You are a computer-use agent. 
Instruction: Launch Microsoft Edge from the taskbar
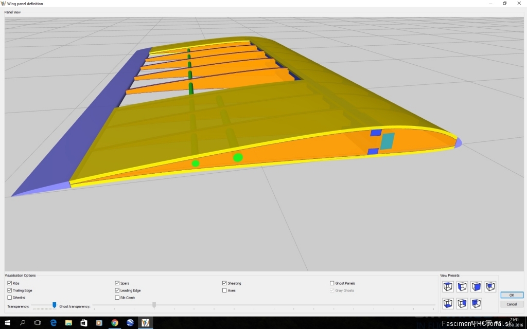tap(53, 323)
